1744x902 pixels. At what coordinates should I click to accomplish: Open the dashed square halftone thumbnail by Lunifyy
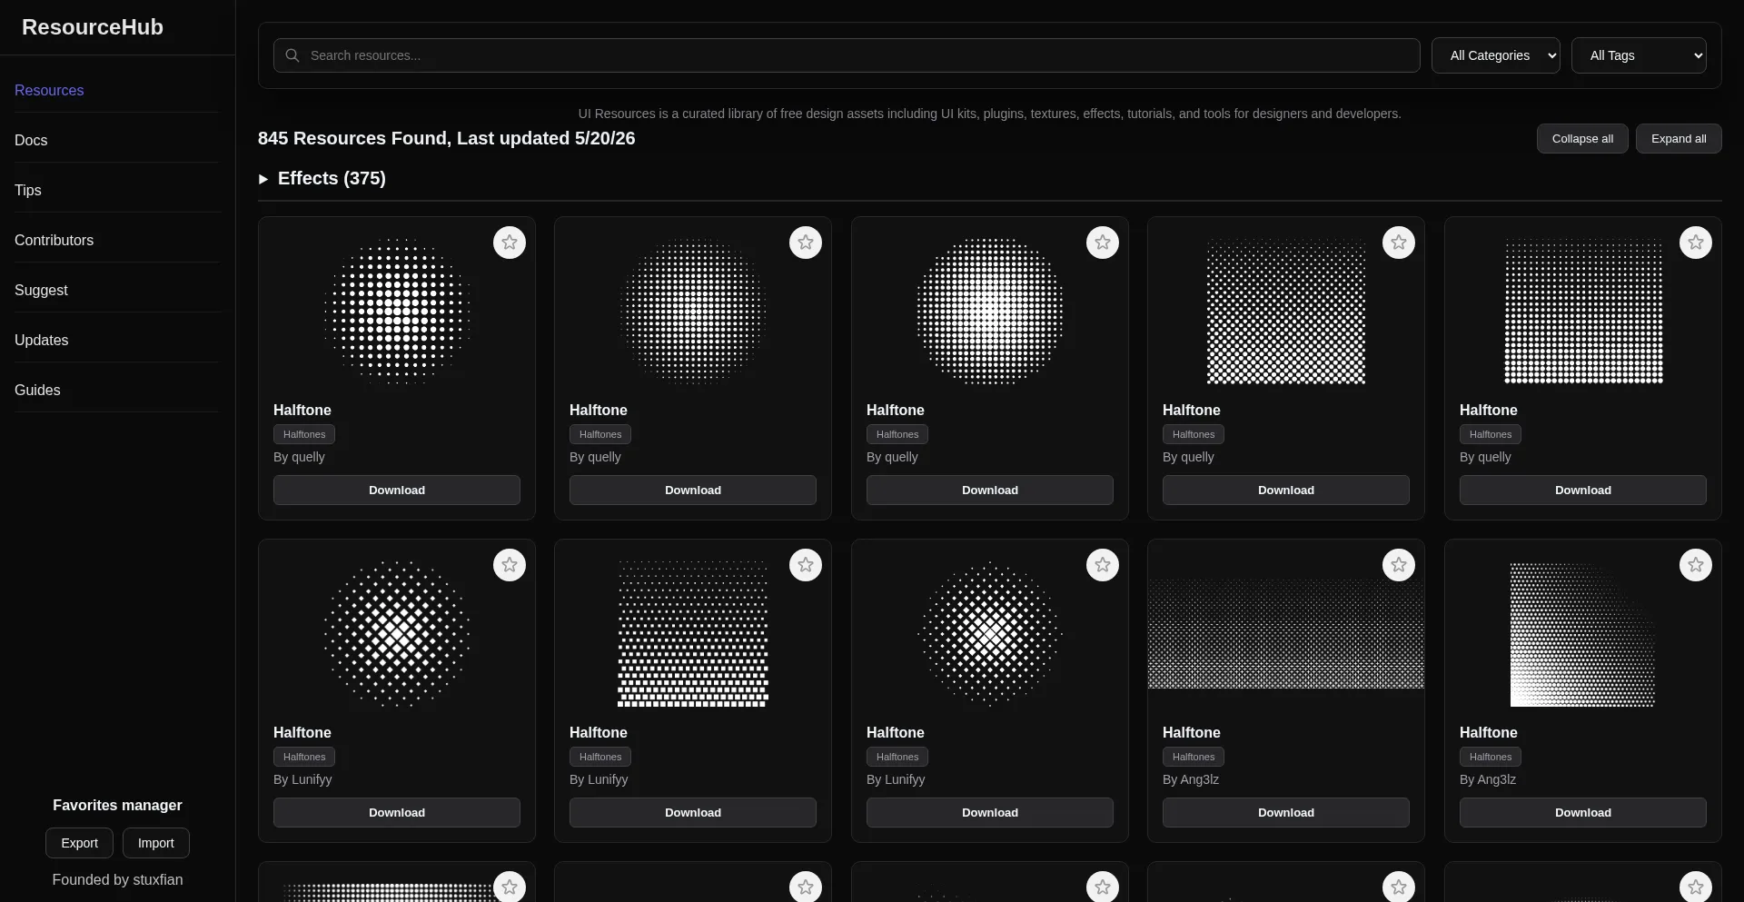coord(693,634)
